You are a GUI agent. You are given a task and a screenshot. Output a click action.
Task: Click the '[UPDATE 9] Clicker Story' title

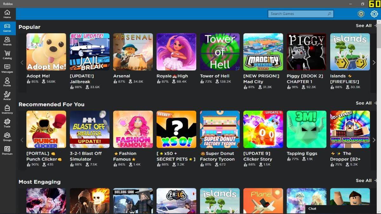[257, 156]
